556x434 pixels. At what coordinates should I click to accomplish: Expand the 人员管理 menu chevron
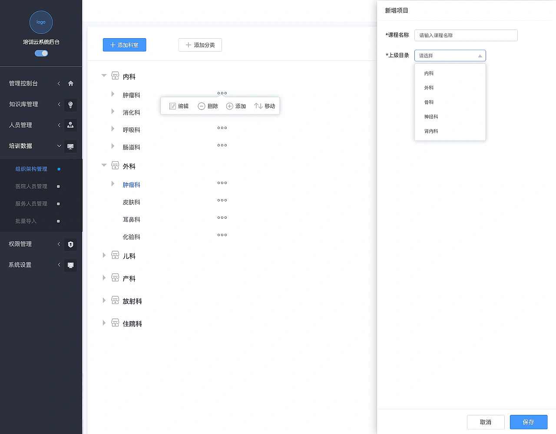coord(59,125)
